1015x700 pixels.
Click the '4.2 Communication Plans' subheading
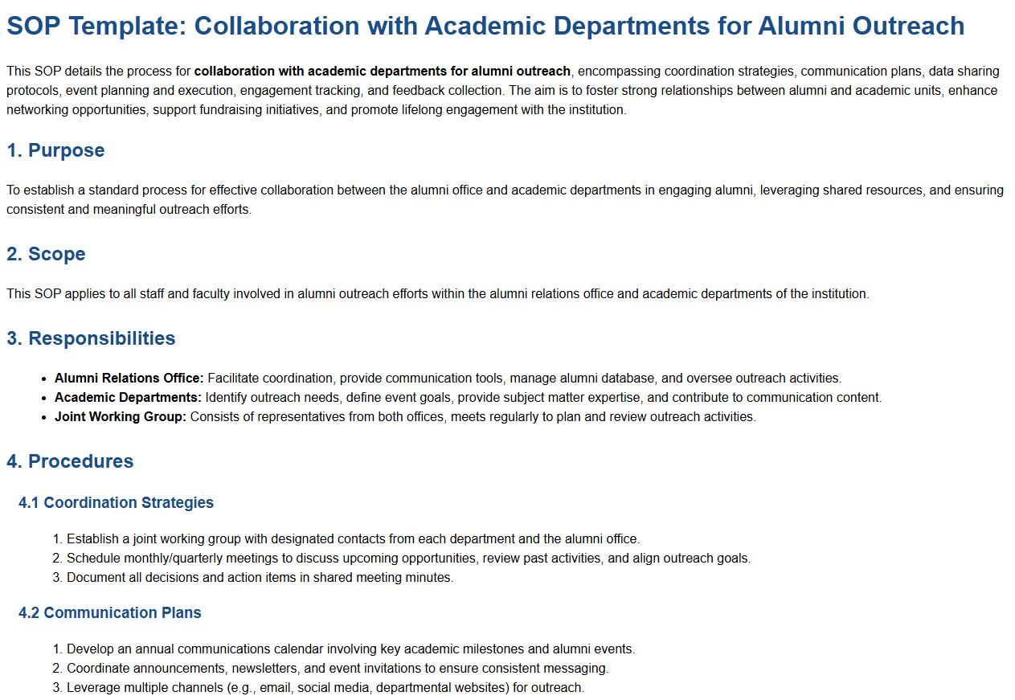coord(110,613)
